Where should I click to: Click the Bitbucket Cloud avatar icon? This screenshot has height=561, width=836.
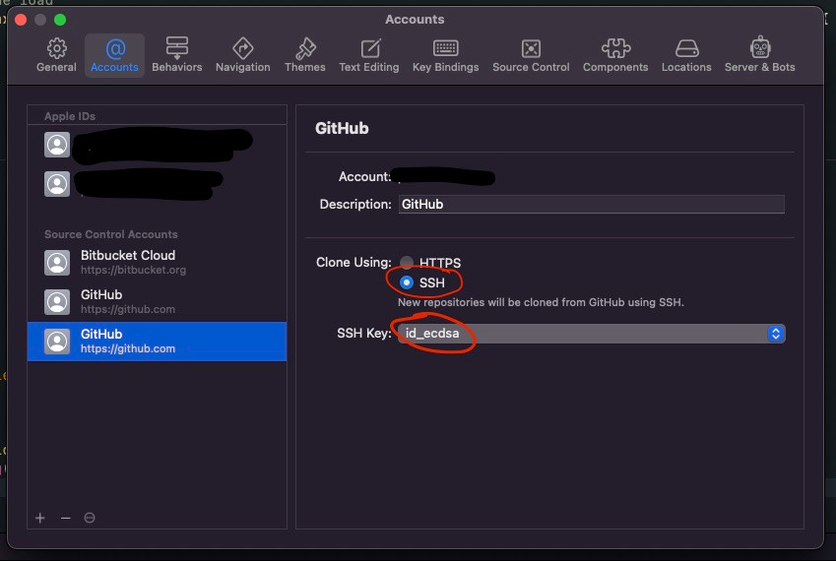coord(57,263)
